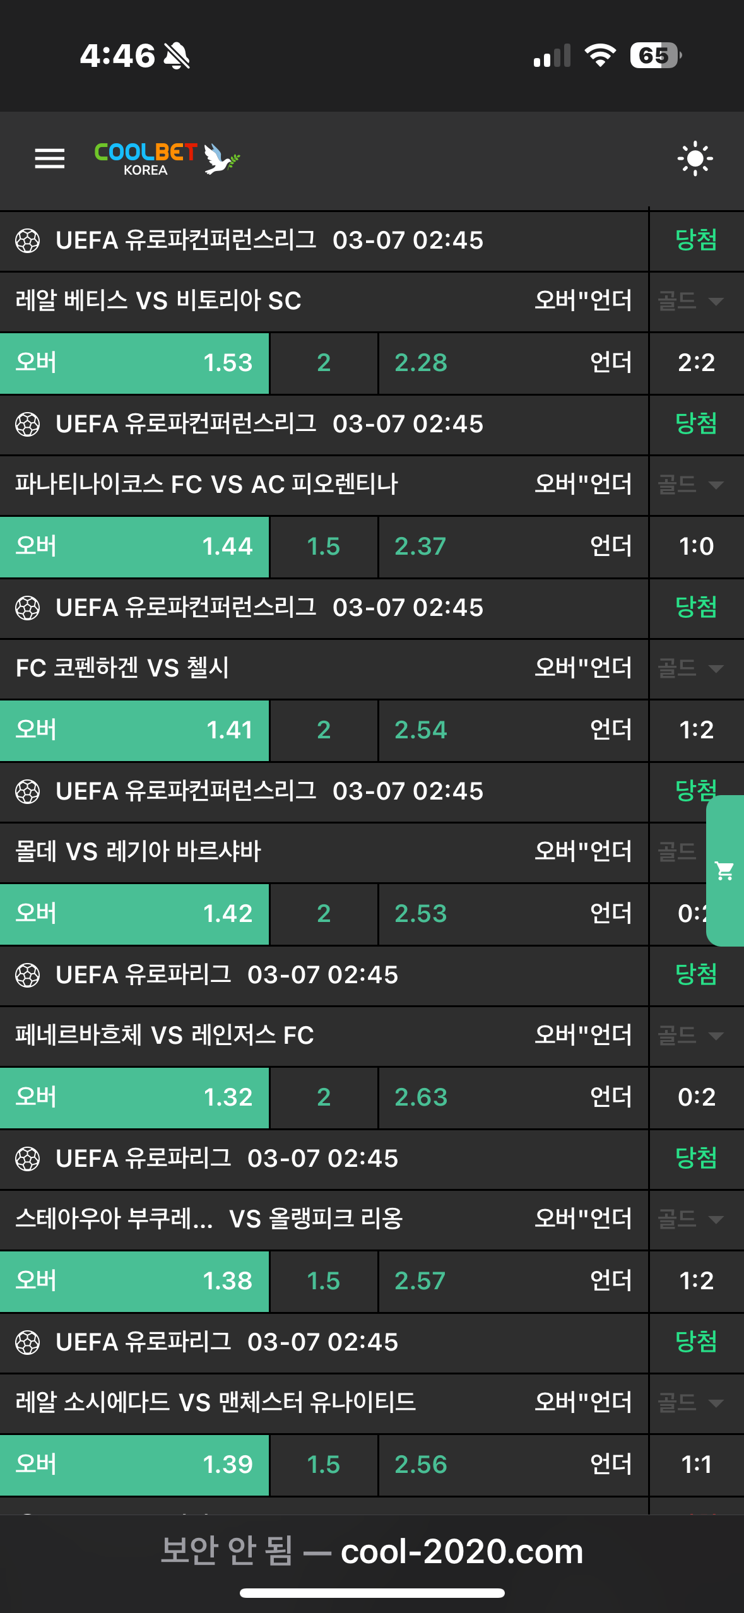This screenshot has width=744, height=1613.
Task: Open 레알 소시에다드 VS 맨체스터 유나이티드 match
Action: click(x=216, y=1403)
